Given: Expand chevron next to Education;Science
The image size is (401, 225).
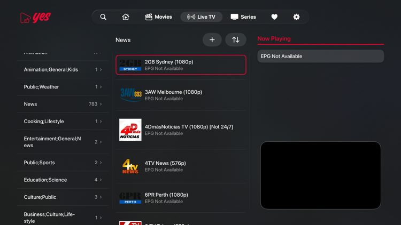Looking at the screenshot, I should click(101, 180).
